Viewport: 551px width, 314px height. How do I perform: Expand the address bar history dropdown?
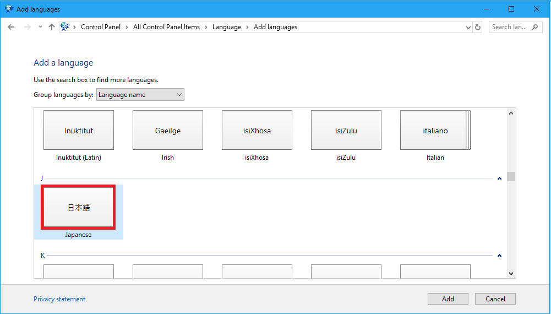pos(468,27)
